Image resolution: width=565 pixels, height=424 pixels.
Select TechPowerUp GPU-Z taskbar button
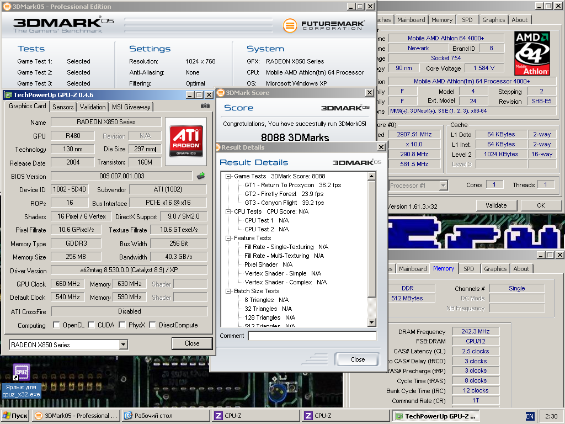tap(436, 416)
